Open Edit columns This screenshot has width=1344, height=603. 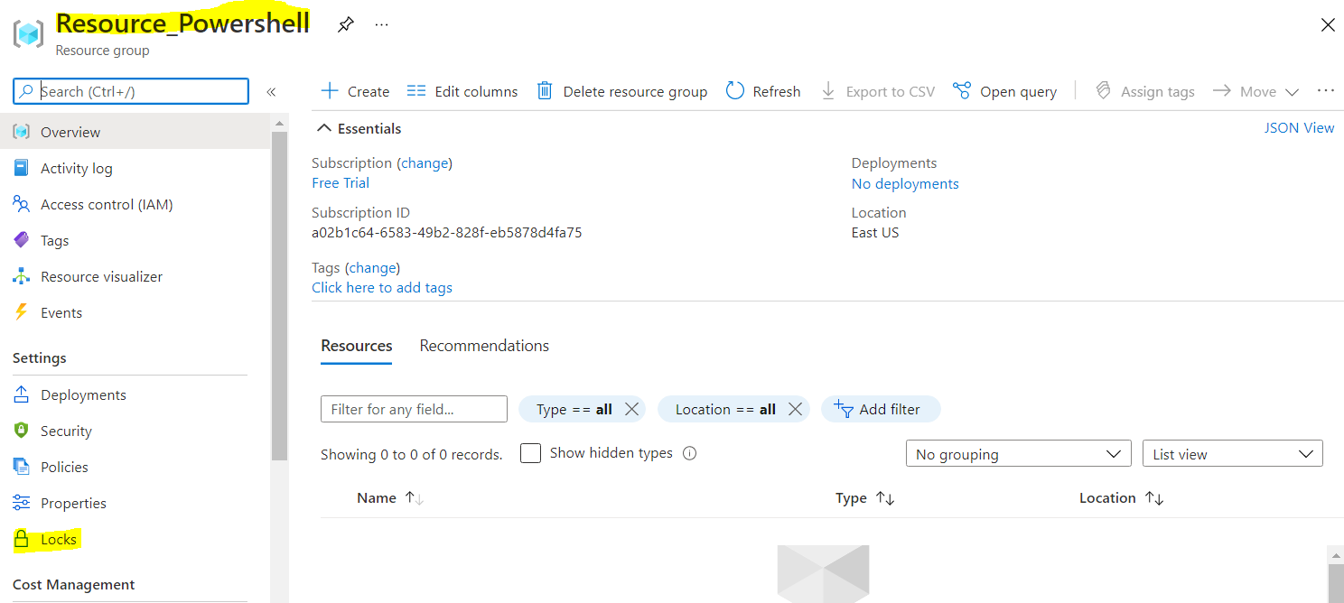pos(462,91)
